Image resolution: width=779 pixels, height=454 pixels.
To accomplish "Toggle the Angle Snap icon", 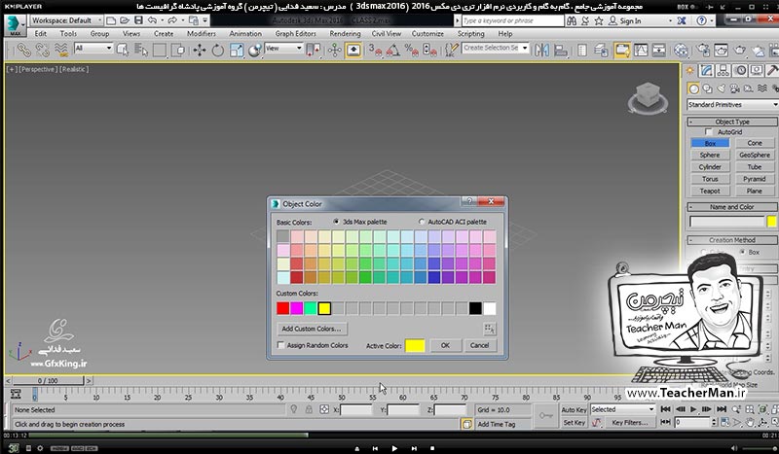I will [x=393, y=50].
